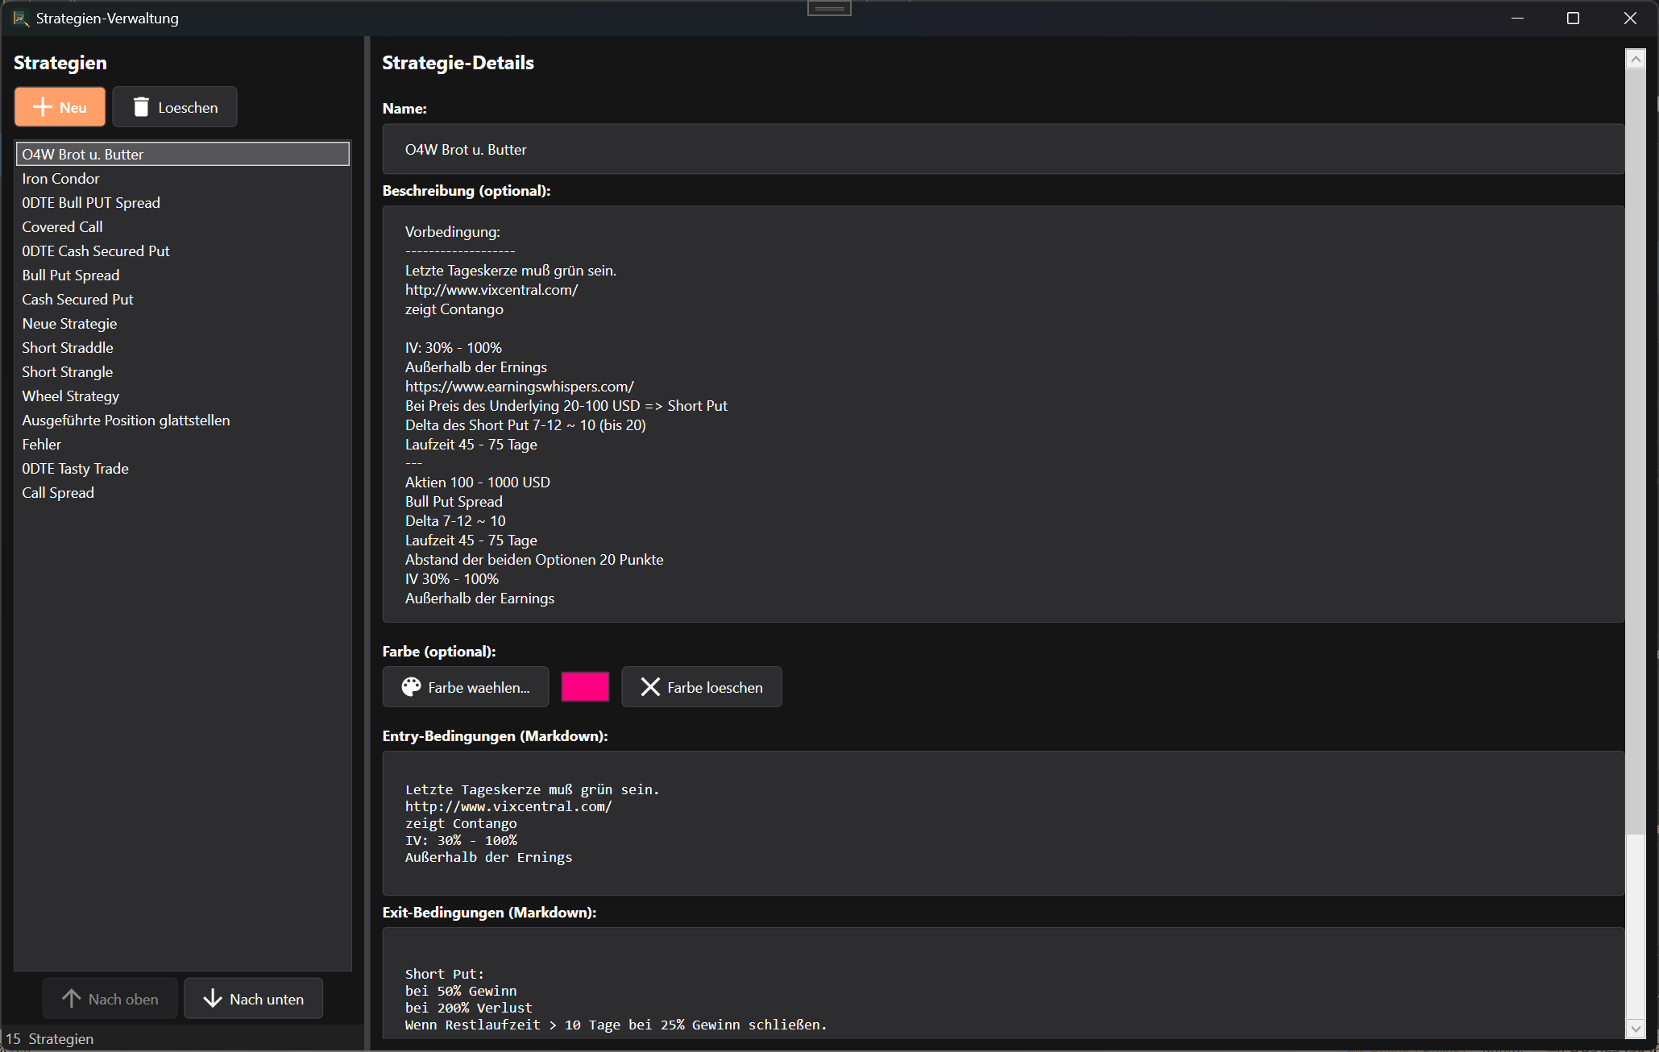The width and height of the screenshot is (1659, 1052).
Task: Choose Short Strangle from strategies list
Action: point(68,372)
